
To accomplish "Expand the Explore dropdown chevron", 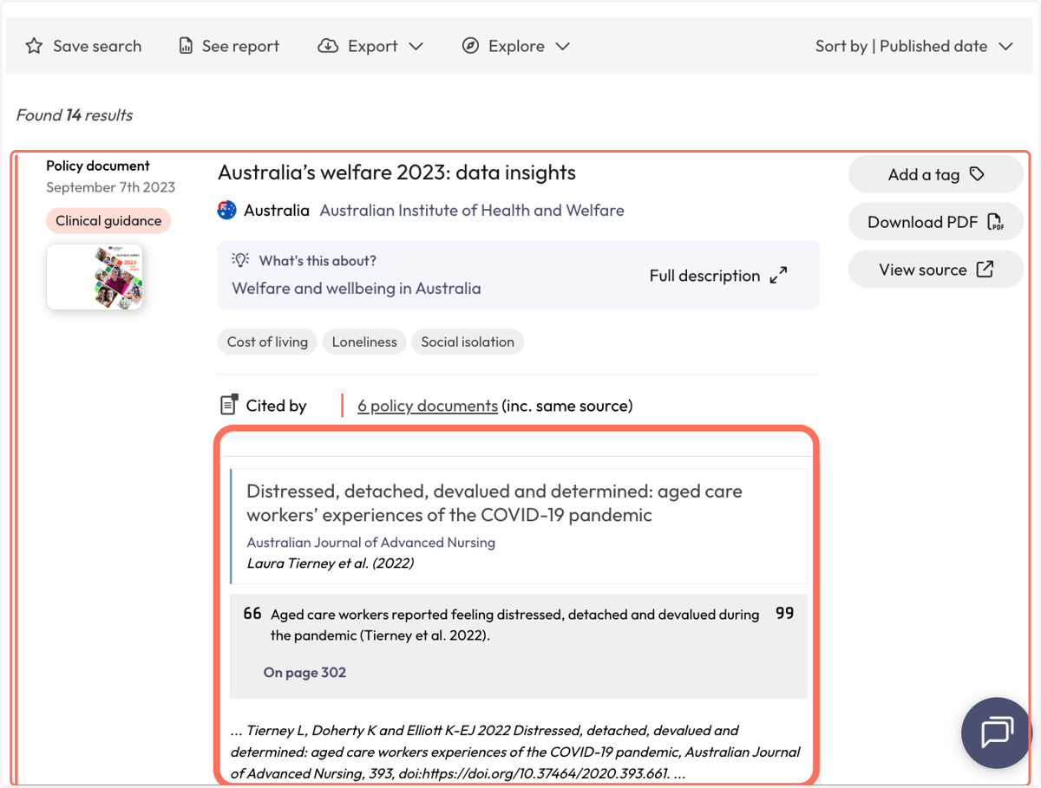I will coord(562,46).
